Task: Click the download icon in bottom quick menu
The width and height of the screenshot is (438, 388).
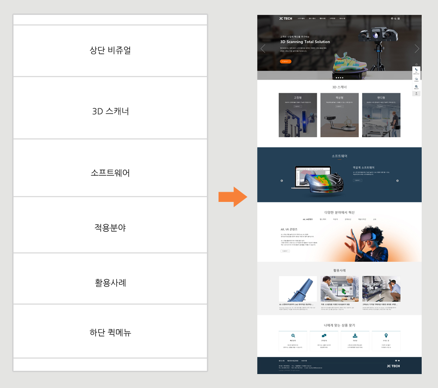Action: (355, 335)
